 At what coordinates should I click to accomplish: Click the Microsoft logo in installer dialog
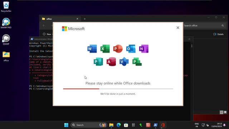(73, 29)
